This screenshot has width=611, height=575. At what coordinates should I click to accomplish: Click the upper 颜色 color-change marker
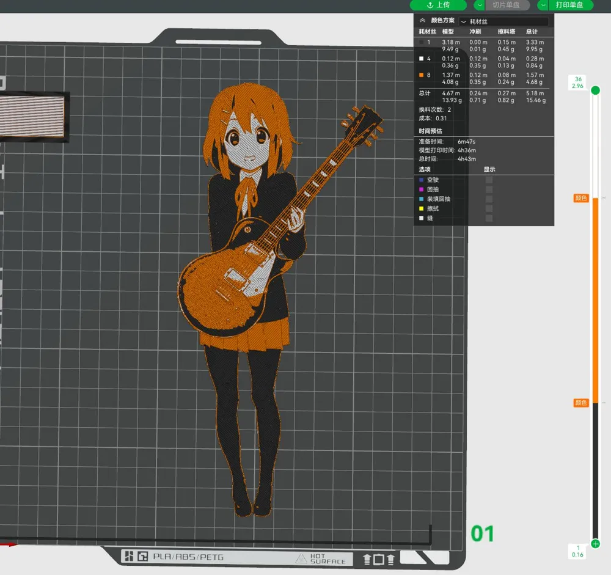tap(580, 198)
